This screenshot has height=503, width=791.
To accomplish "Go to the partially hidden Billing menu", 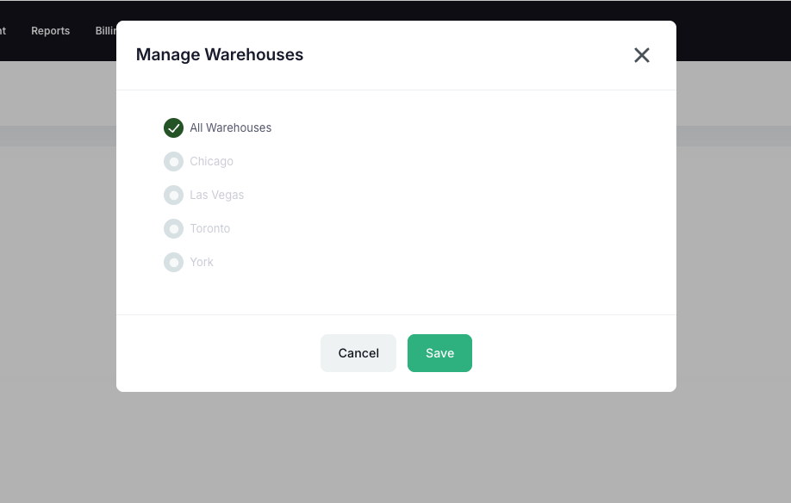I will pos(105,30).
